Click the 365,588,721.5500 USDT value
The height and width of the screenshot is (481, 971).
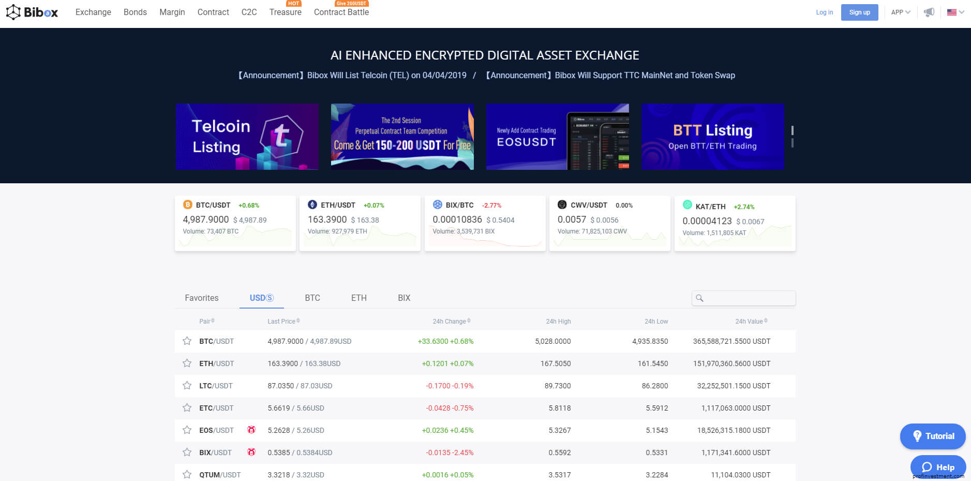pyautogui.click(x=731, y=341)
